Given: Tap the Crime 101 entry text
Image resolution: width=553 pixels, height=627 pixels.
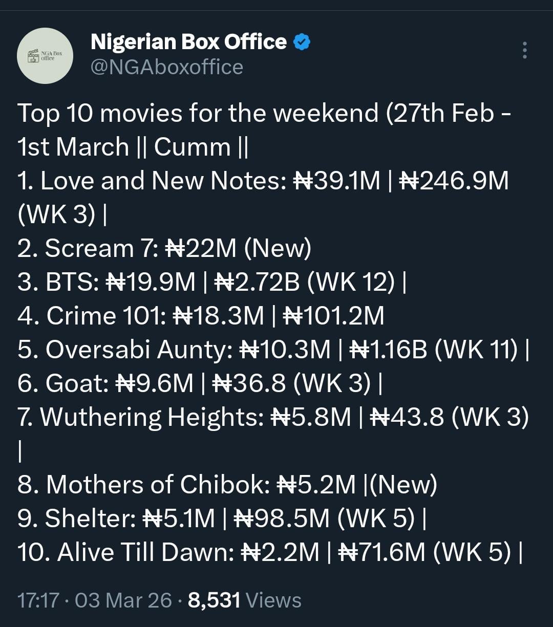Looking at the screenshot, I should [x=201, y=316].
